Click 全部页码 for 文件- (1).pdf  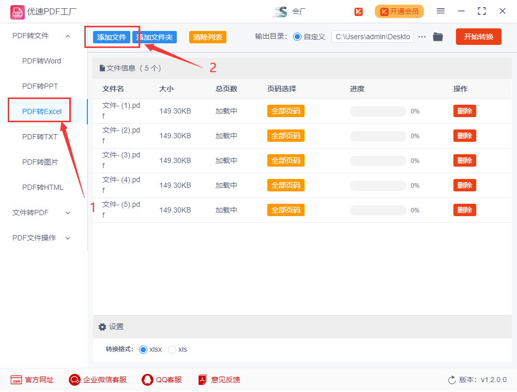[x=286, y=111]
